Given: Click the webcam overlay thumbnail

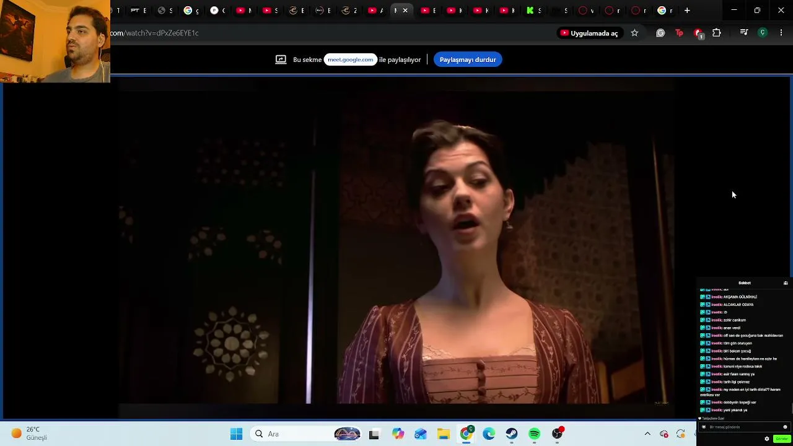Looking at the screenshot, I should click(55, 41).
